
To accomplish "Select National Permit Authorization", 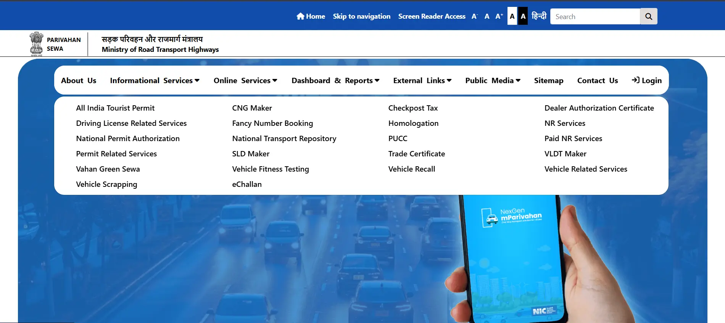I will [128, 138].
